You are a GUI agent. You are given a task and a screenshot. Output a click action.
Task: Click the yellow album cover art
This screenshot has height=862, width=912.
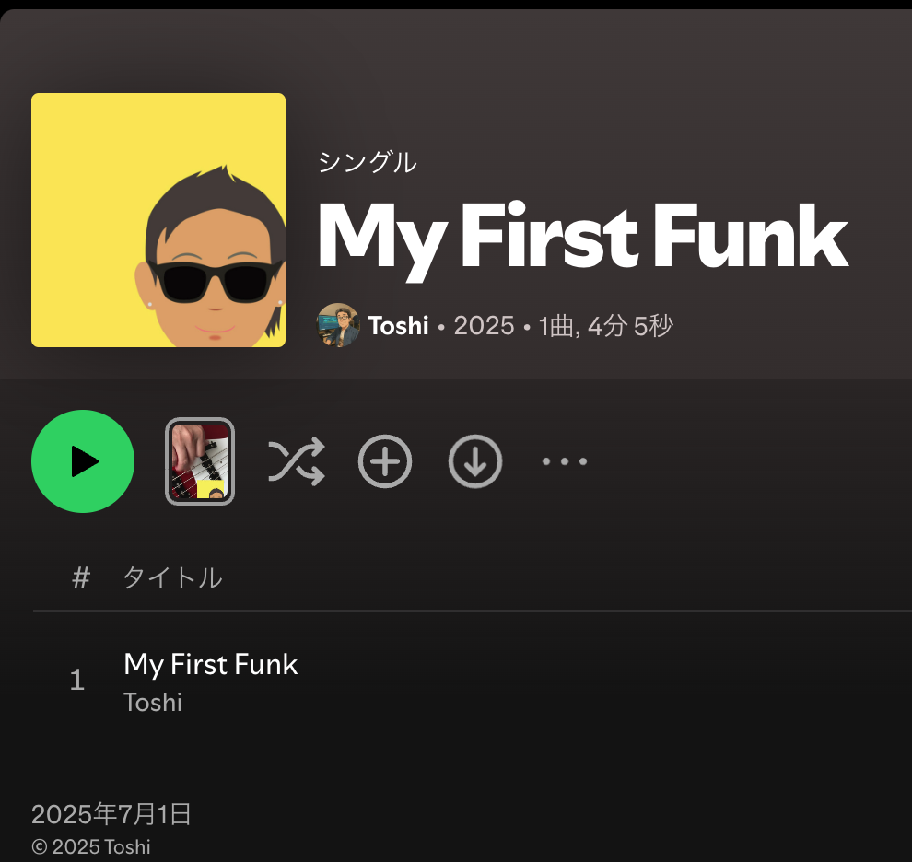(158, 220)
